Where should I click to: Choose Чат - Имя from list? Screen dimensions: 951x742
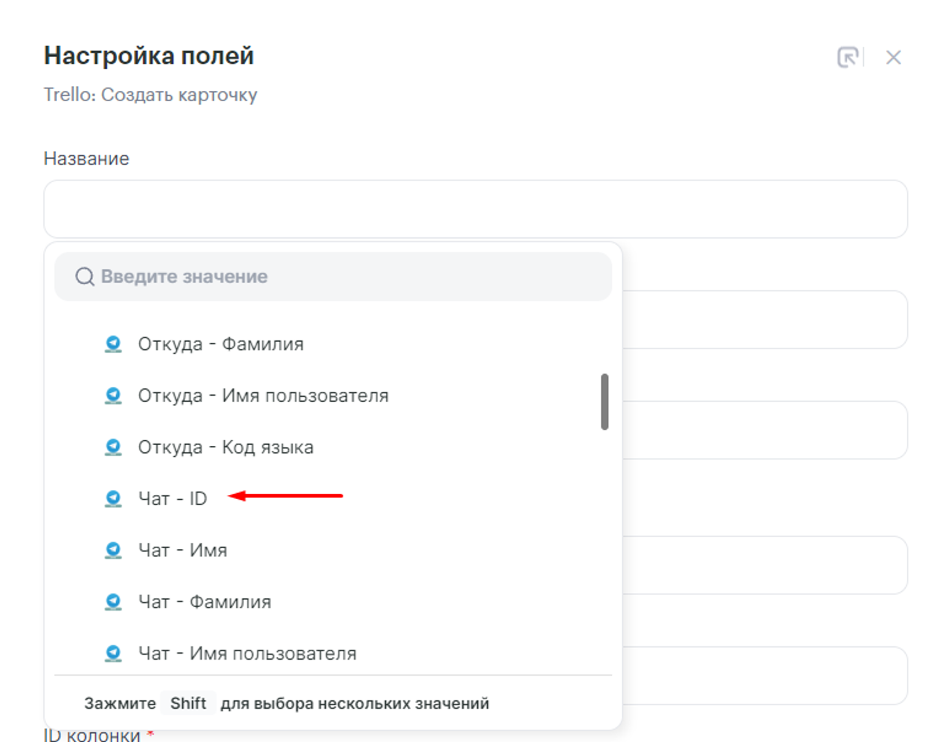pos(182,550)
